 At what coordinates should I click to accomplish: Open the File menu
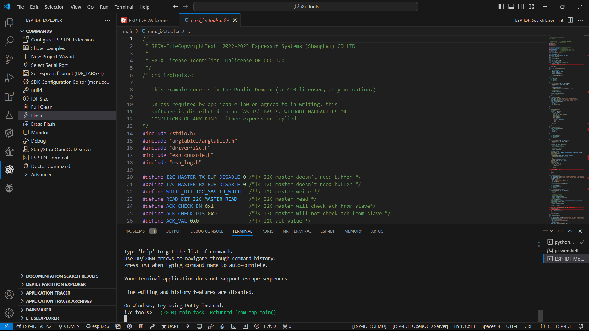[20, 7]
